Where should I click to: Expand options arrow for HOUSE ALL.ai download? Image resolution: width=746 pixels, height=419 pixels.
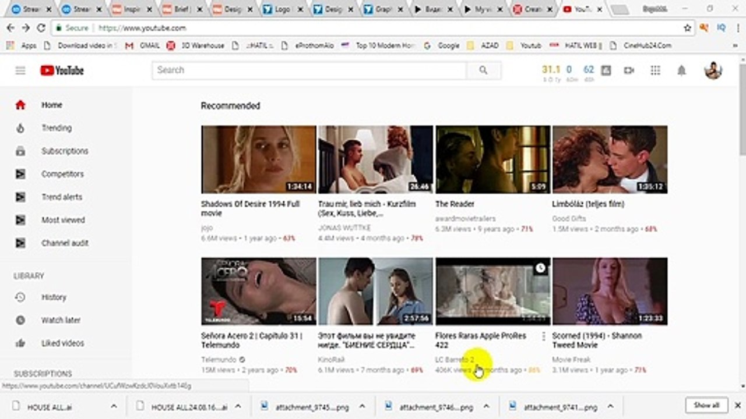pyautogui.click(x=114, y=407)
